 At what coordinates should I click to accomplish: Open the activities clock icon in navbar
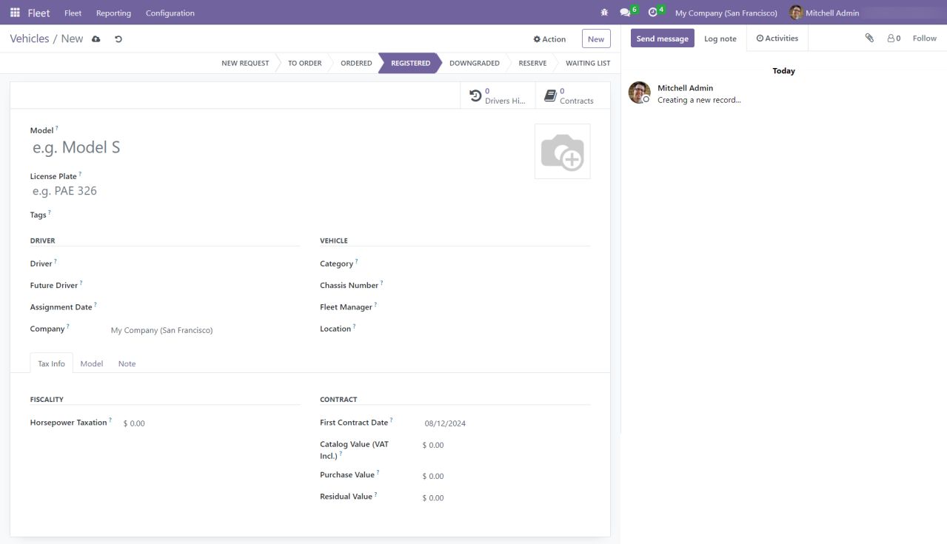(652, 13)
